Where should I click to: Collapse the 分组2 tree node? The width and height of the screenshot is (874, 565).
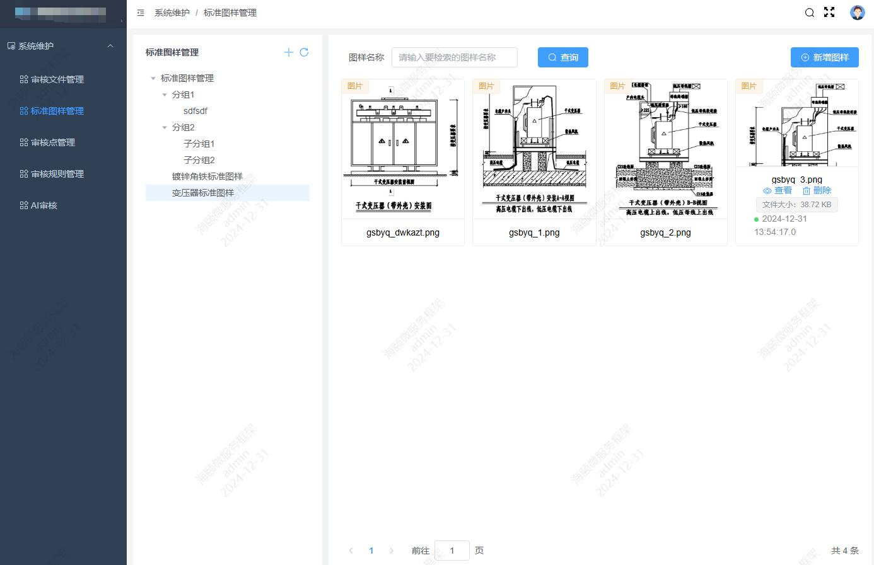click(x=165, y=127)
